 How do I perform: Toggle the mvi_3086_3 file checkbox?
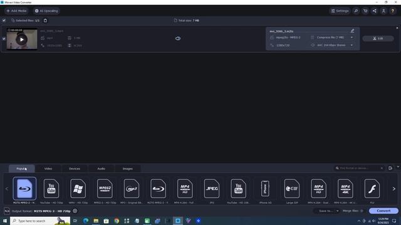tap(4, 39)
